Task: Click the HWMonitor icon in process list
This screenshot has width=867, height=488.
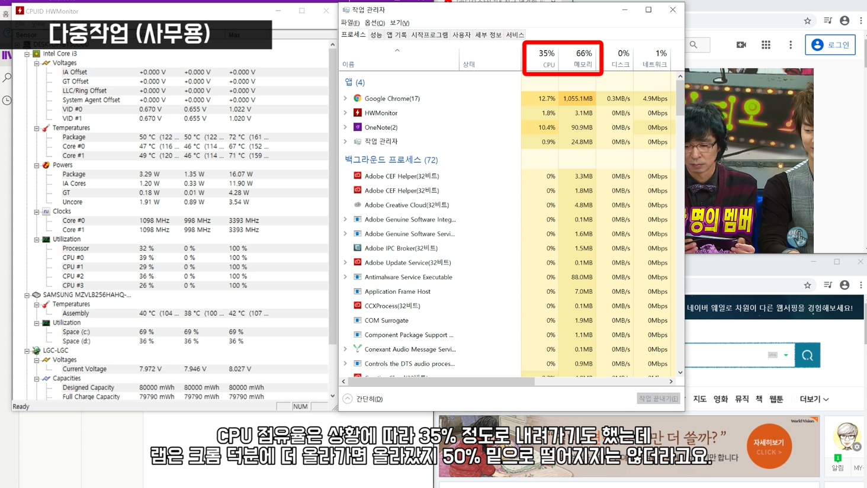Action: pyautogui.click(x=358, y=113)
